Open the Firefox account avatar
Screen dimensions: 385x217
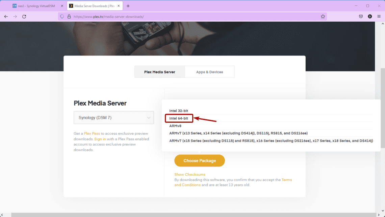pos(370,17)
